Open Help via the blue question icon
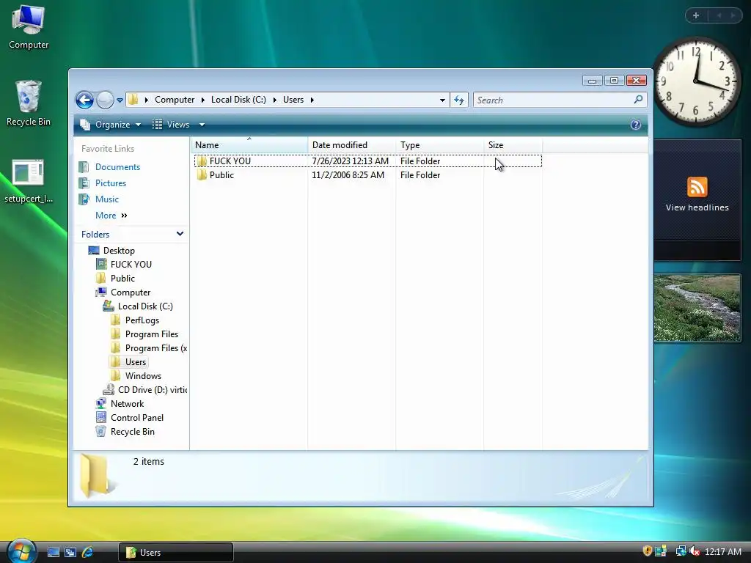Viewport: 751px width, 563px height. tap(636, 125)
